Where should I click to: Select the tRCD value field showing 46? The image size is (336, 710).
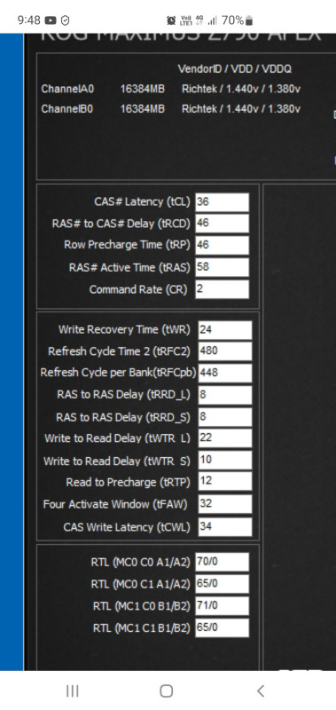pos(222,224)
